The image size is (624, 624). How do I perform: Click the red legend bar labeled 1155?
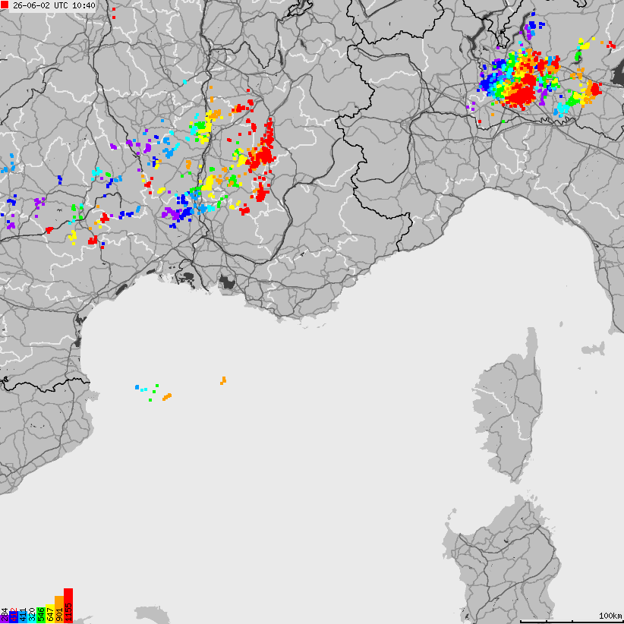pos(68,606)
